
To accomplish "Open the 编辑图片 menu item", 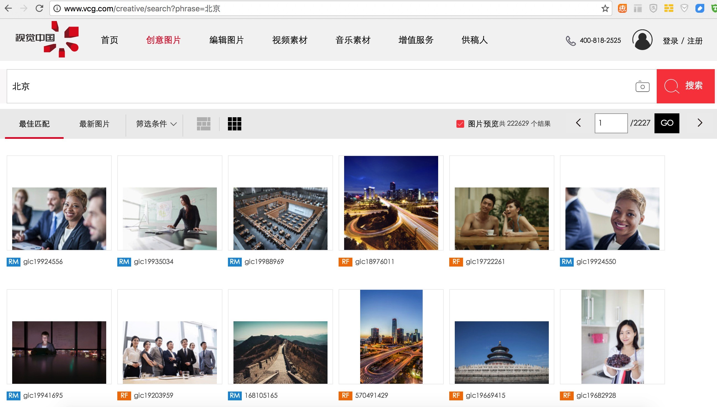I will pos(227,40).
